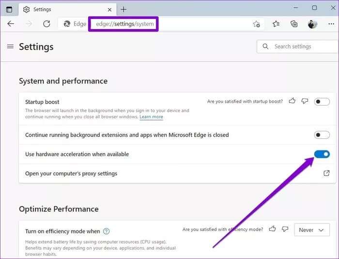Toggle background extensions when Edge is closed
The width and height of the screenshot is (339, 259).
(322, 135)
